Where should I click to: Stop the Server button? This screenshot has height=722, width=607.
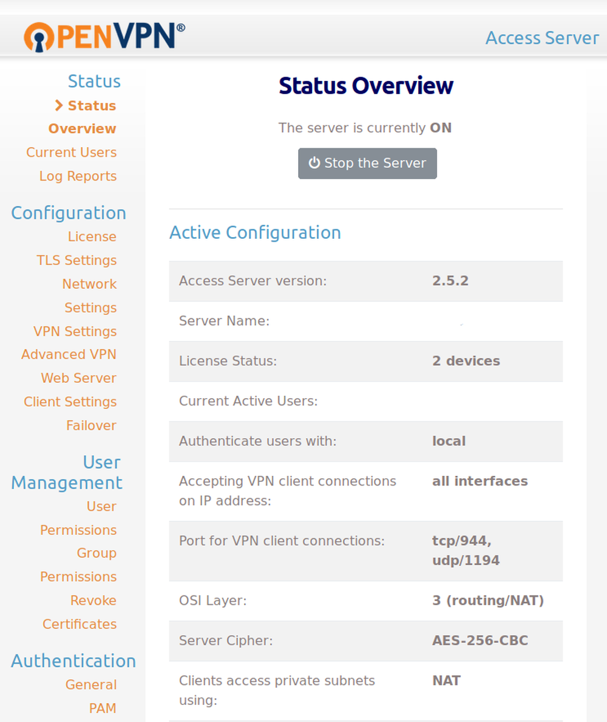tap(367, 163)
